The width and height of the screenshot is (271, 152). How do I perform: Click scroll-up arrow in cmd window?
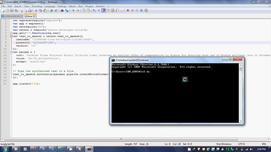point(241,65)
